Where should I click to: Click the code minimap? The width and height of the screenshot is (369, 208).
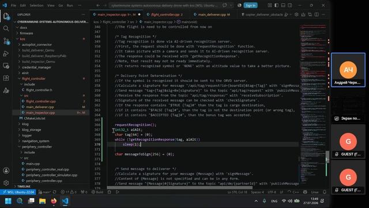(312, 104)
